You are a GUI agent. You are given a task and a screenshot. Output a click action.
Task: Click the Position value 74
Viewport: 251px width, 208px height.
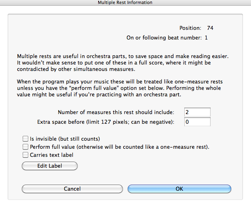tap(210, 28)
